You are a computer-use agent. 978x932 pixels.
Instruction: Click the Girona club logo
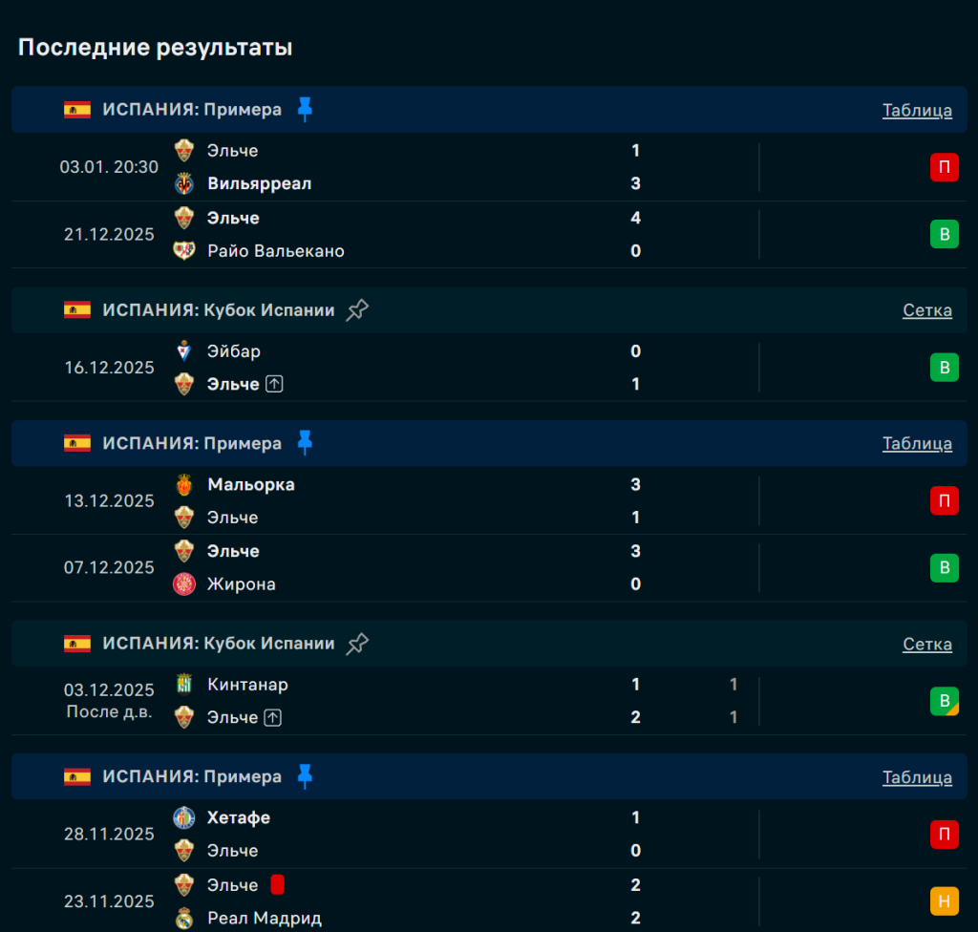184,584
